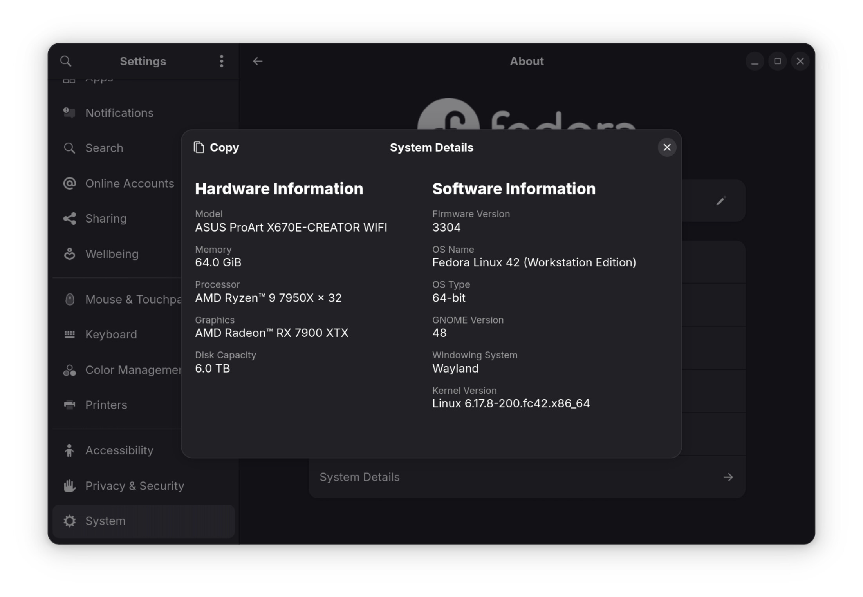Click the pencil edit icon for device name
The height and width of the screenshot is (597, 863).
click(x=721, y=201)
